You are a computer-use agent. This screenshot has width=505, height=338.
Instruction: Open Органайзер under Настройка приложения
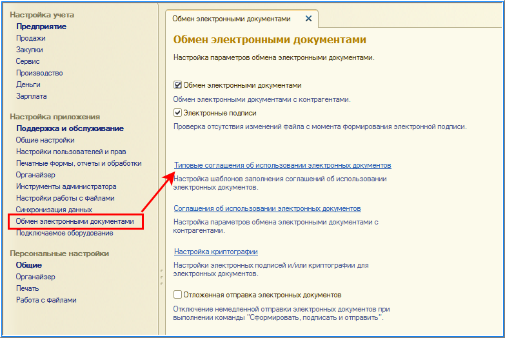[35, 175]
